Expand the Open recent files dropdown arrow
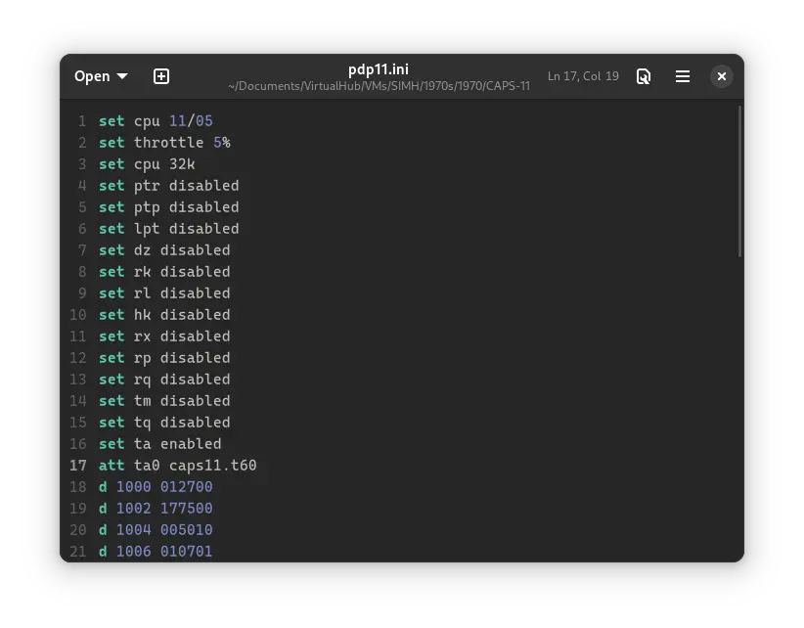Screen dimensions: 804x628 pyautogui.click(x=122, y=76)
